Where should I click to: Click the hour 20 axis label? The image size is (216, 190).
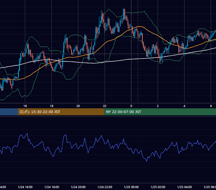[x=78, y=106]
